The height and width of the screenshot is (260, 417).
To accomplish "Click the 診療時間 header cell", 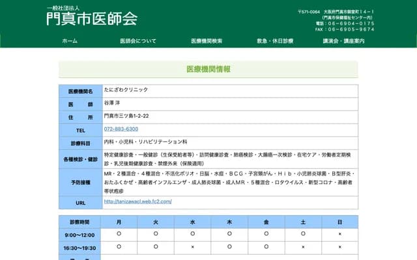I will click(79, 222).
